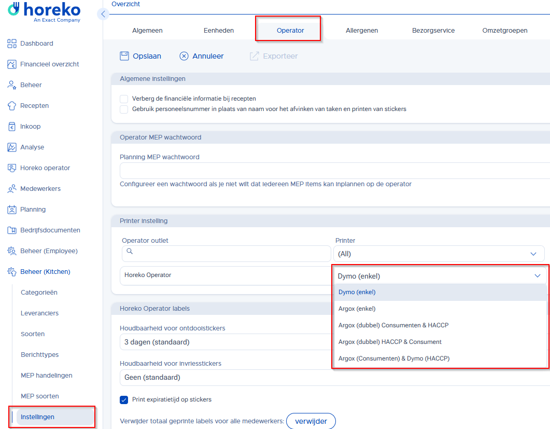Open the Printer (All) filter dropdown
550x429 pixels.
pyautogui.click(x=439, y=254)
